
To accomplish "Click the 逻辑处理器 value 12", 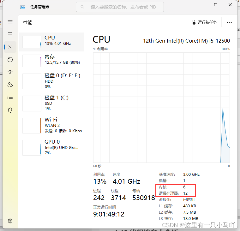I will coord(185,193).
